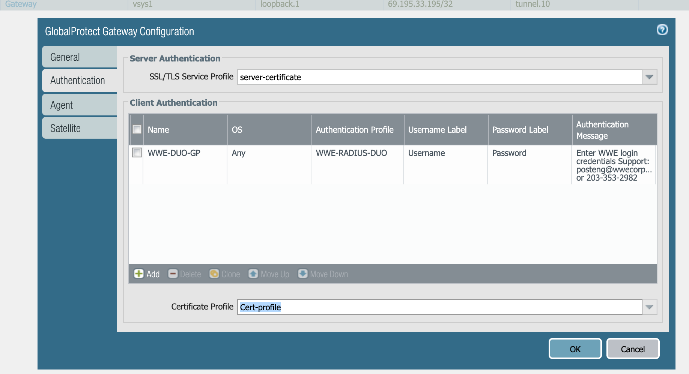
Task: Click the Clone icon in toolbar
Action: [214, 274]
